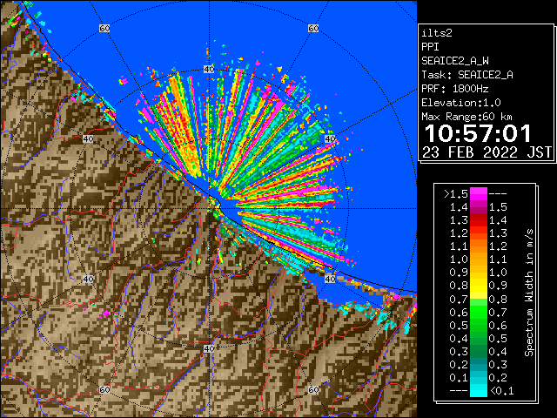This screenshot has width=557, height=418.
Task: Click the '>1.5' legend label
Action: point(455,194)
